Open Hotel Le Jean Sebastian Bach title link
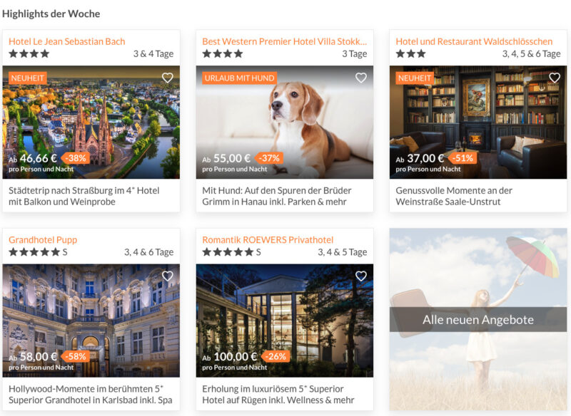This screenshot has height=416, width=571. pyautogui.click(x=67, y=41)
